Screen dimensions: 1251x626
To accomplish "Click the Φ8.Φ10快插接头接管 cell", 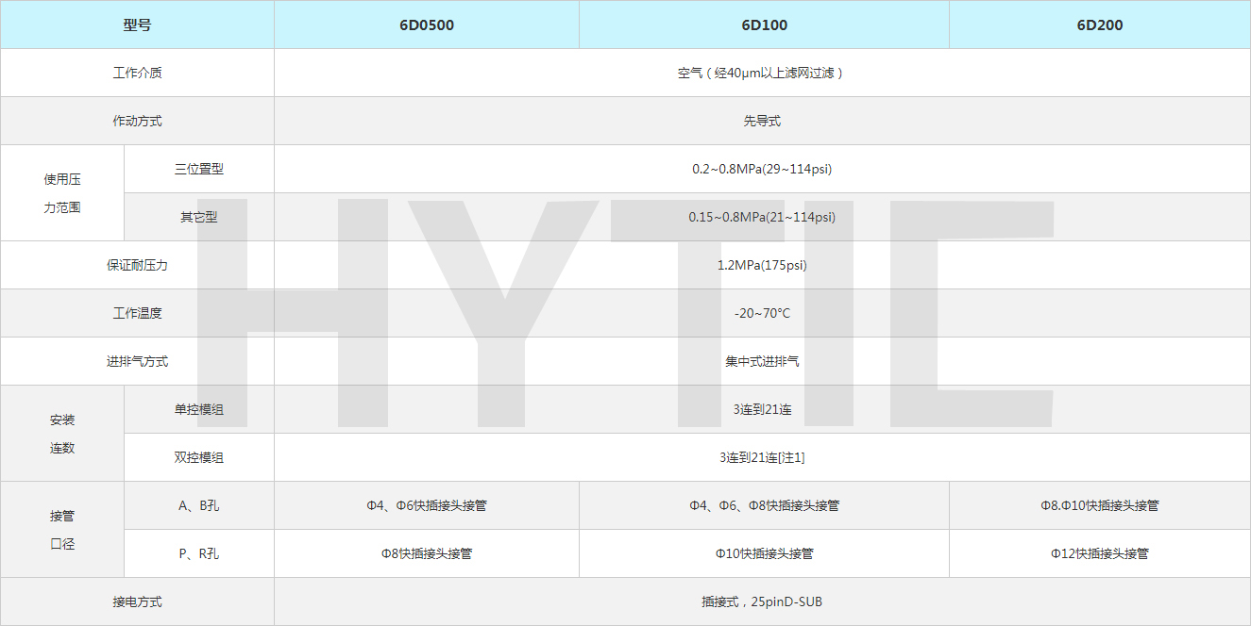I will point(1099,506).
